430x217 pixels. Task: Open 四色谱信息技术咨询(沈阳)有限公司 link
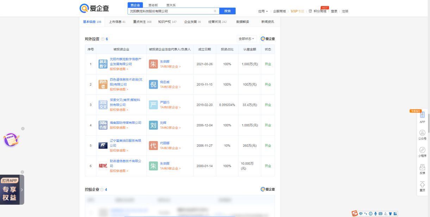click(x=126, y=82)
